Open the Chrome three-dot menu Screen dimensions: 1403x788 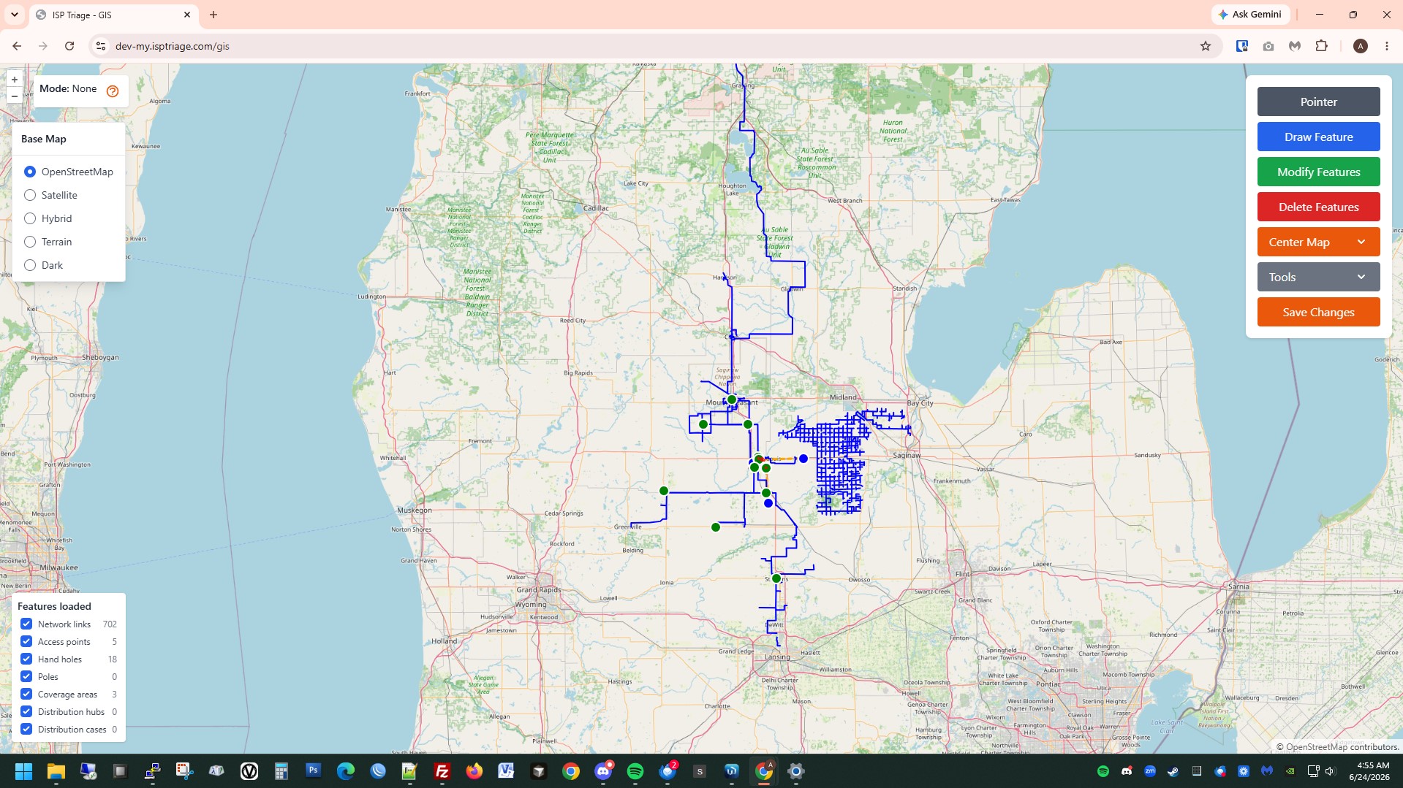(1387, 46)
